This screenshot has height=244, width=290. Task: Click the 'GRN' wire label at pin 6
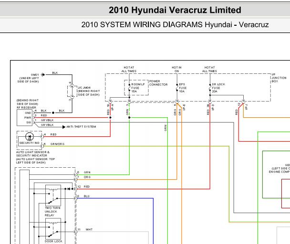tap(87, 173)
